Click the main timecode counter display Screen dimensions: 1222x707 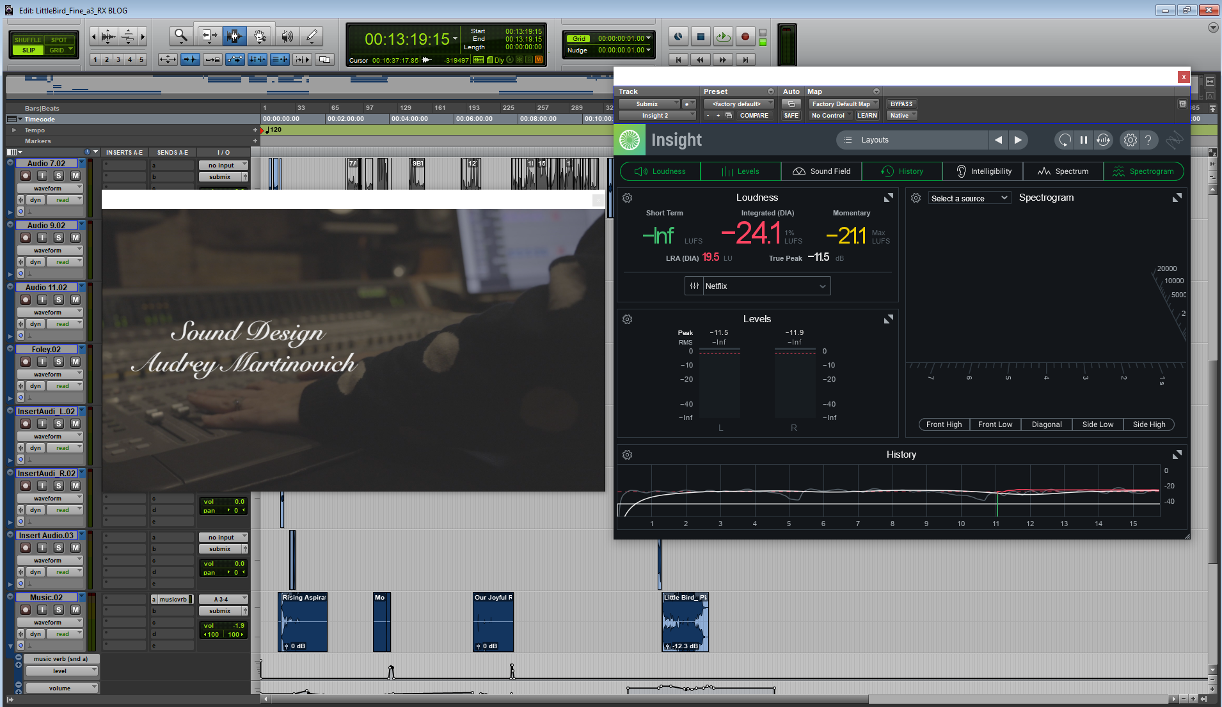click(408, 40)
